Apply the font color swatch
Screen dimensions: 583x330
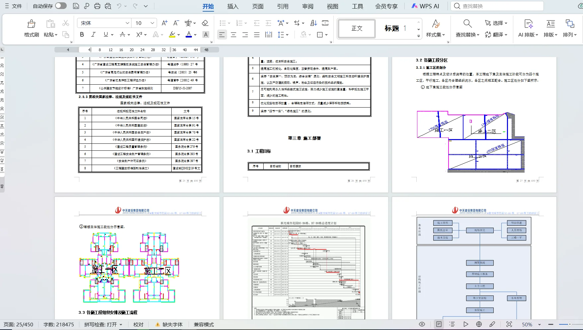(x=189, y=35)
